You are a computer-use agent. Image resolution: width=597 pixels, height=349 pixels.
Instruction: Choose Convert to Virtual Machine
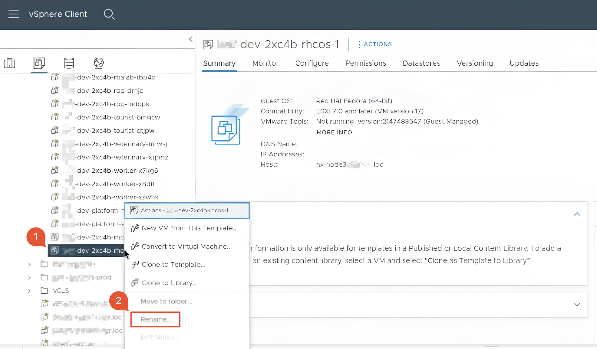pyautogui.click(x=187, y=246)
